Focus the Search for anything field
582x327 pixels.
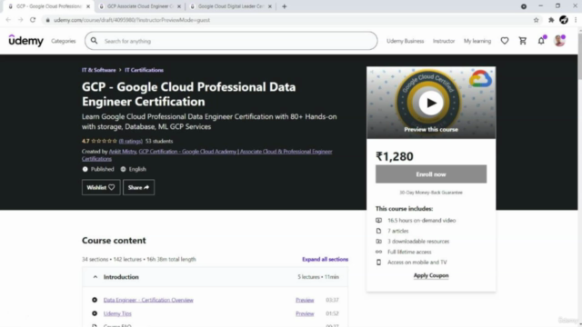231,41
